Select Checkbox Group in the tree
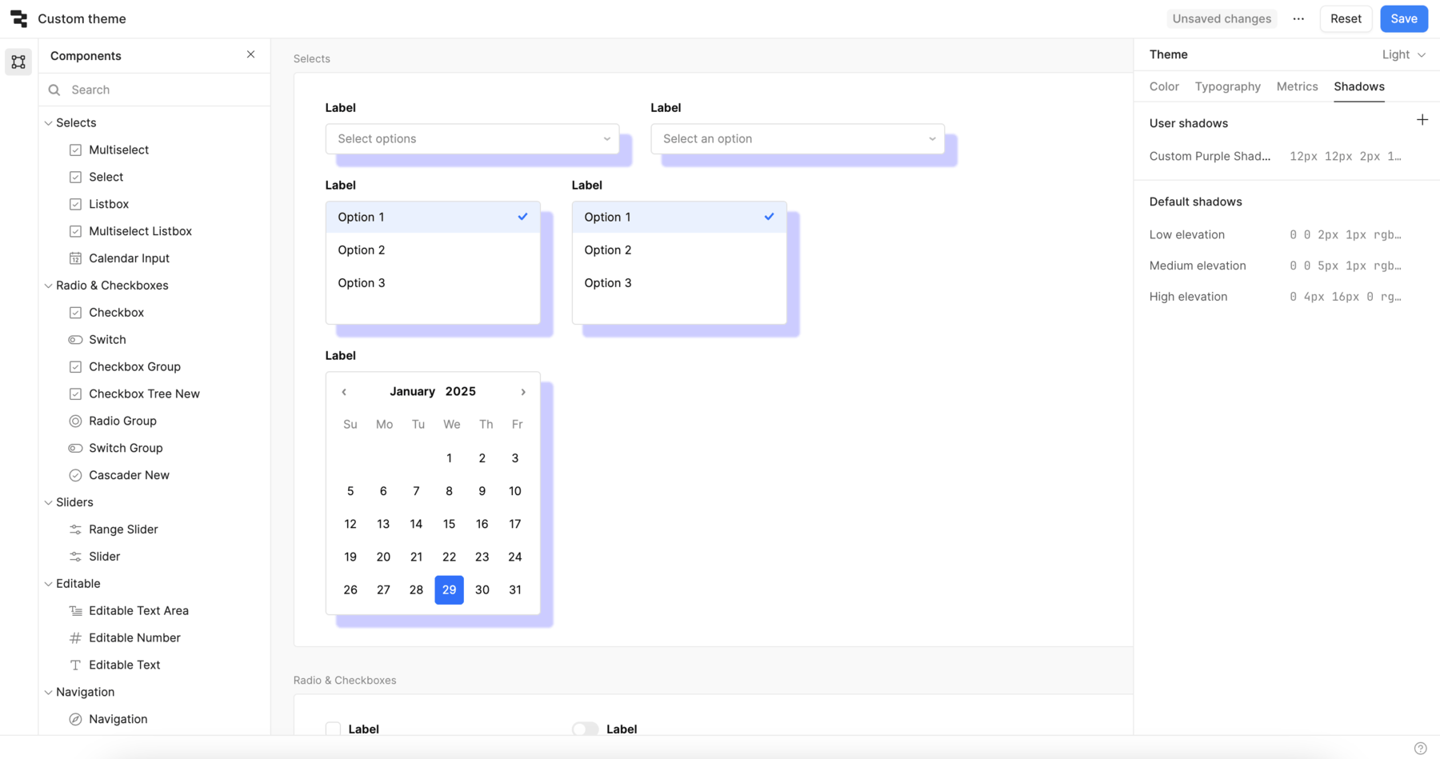 [x=134, y=367]
